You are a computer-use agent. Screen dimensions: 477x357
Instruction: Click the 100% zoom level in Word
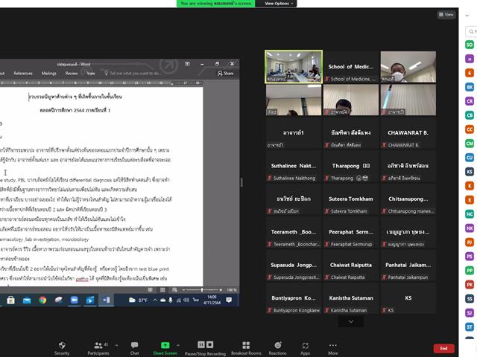pyautogui.click(x=231, y=290)
